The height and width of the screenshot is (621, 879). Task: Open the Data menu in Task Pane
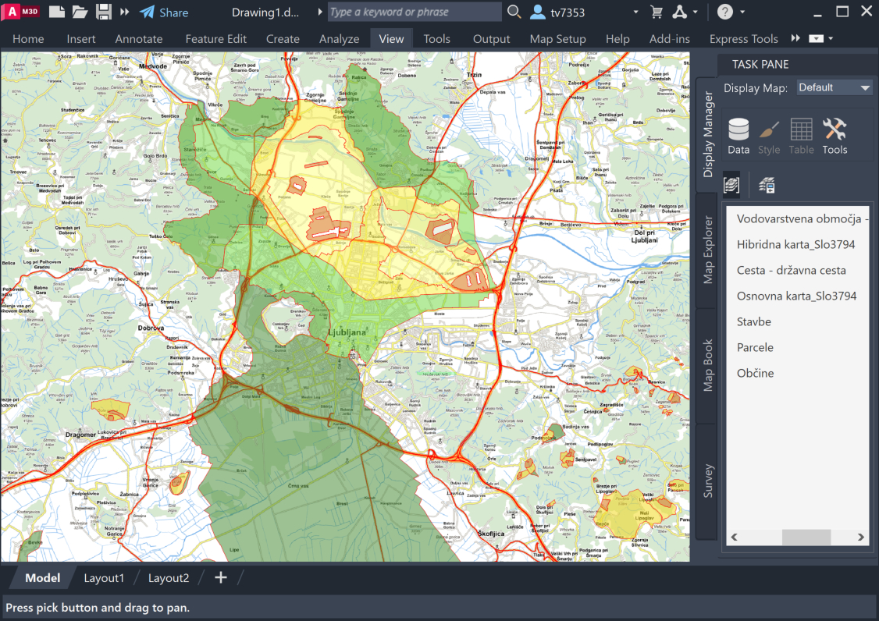738,137
